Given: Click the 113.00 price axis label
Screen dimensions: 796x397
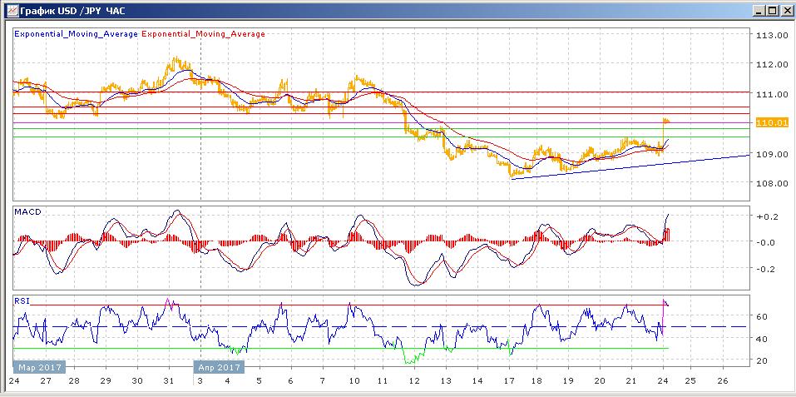Looking at the screenshot, I should [x=770, y=35].
